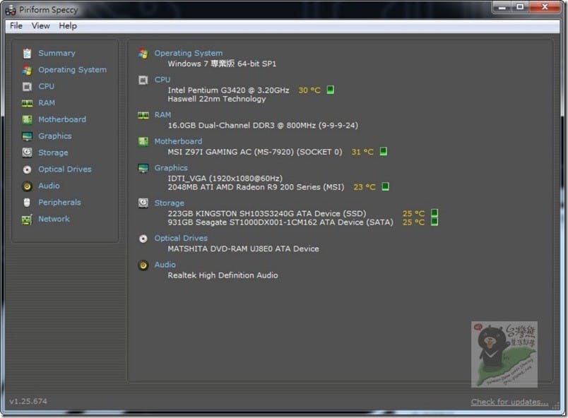Click the Network card icon in sidebar
The height and width of the screenshot is (418, 568).
(x=27, y=220)
